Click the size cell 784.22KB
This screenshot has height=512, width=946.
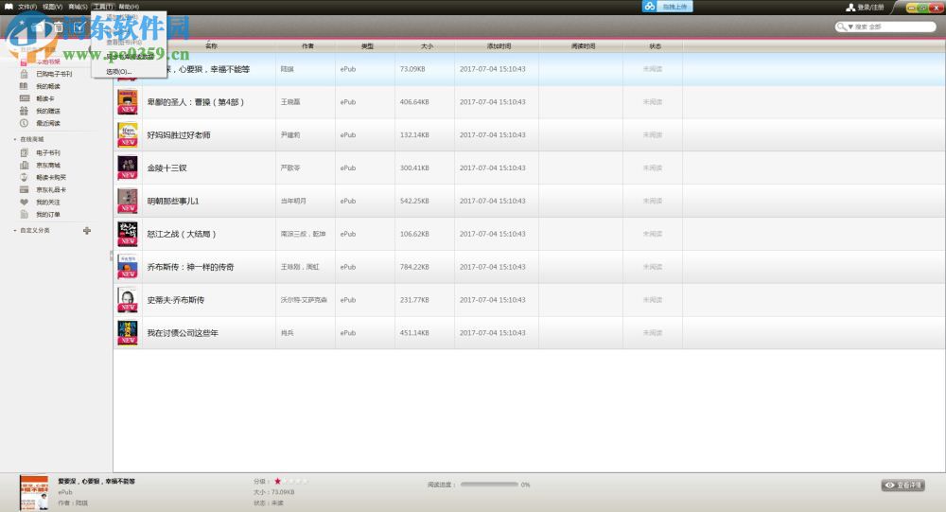pyautogui.click(x=414, y=267)
